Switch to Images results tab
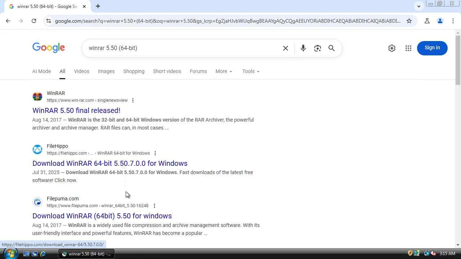 106,71
